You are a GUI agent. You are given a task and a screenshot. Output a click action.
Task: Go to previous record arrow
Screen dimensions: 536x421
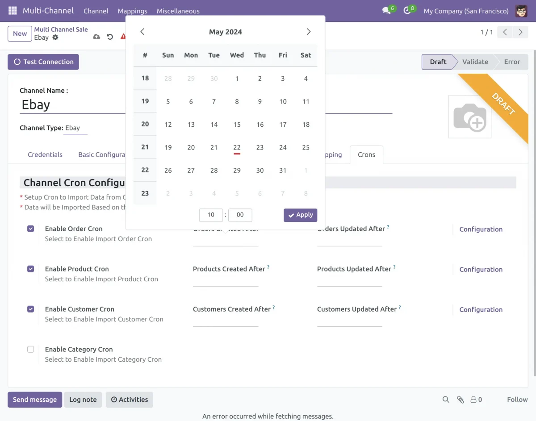(505, 32)
